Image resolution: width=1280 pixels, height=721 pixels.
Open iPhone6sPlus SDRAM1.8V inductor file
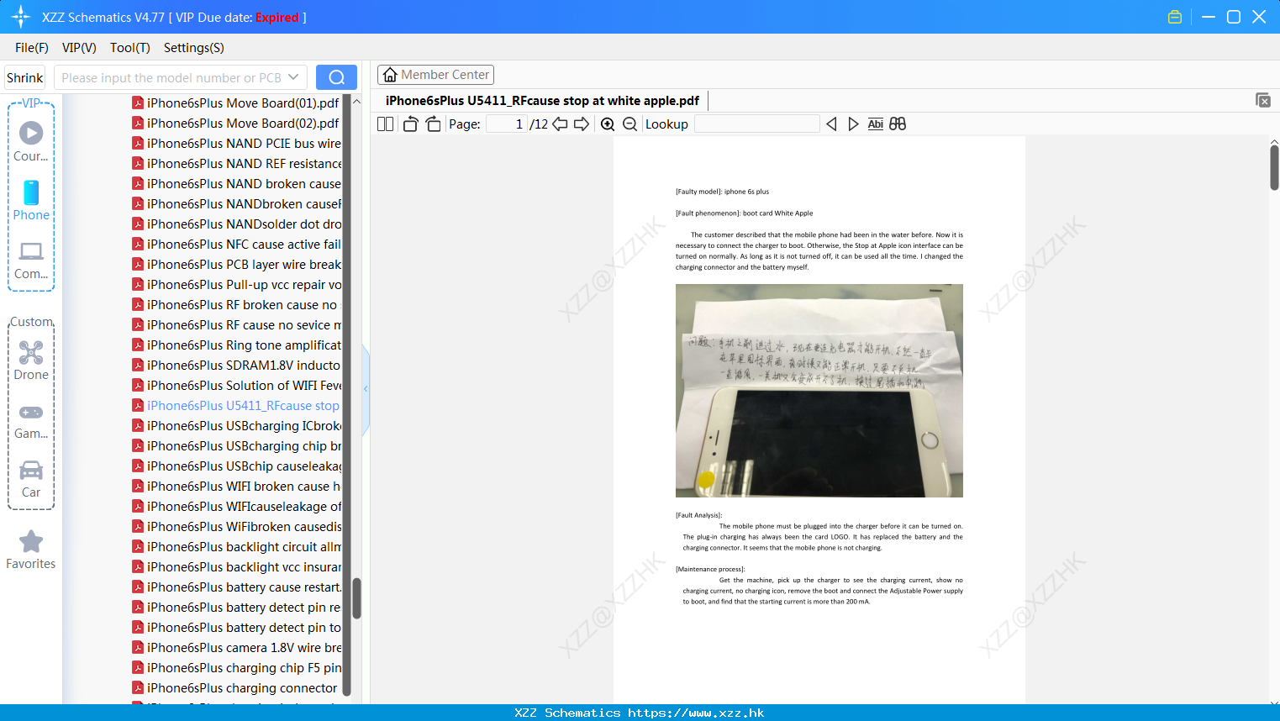click(x=237, y=366)
